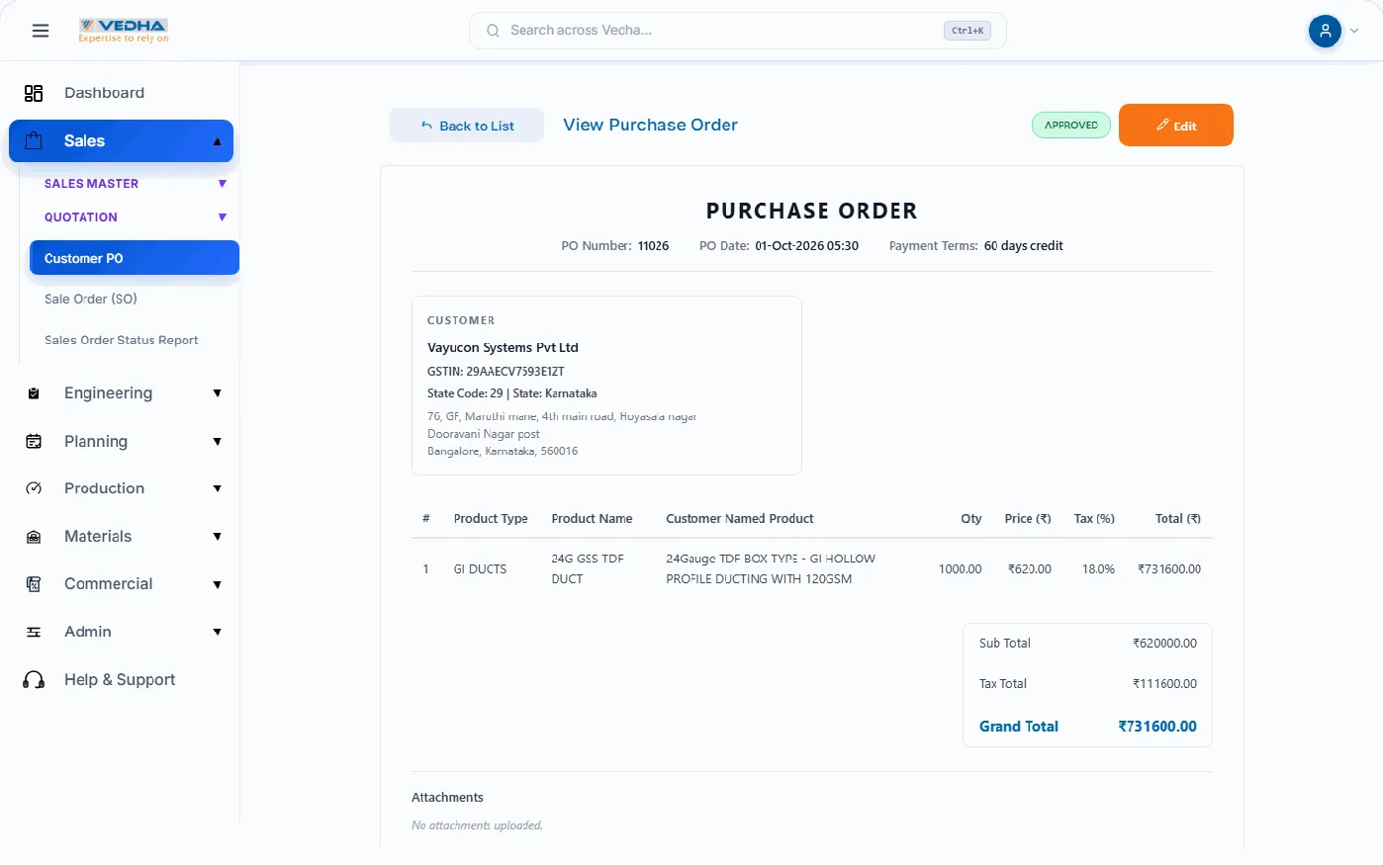Click the Help & Support headset icon
Screen dimensions: 1383x865
[x=34, y=680]
